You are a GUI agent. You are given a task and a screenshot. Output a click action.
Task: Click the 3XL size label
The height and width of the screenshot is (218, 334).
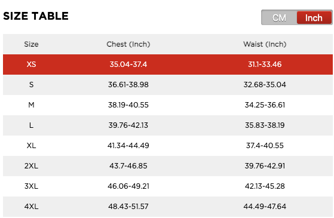31,186
